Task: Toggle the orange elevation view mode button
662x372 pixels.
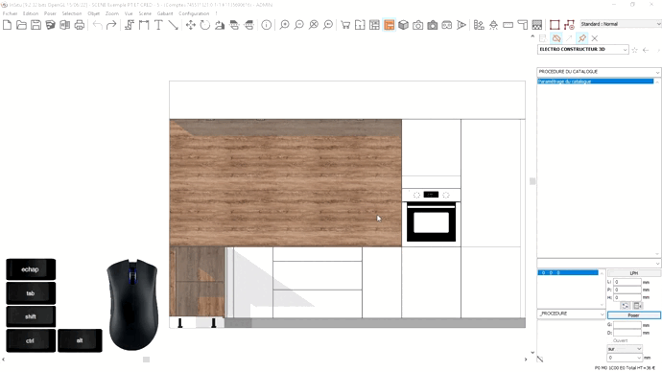Action: pyautogui.click(x=390, y=25)
